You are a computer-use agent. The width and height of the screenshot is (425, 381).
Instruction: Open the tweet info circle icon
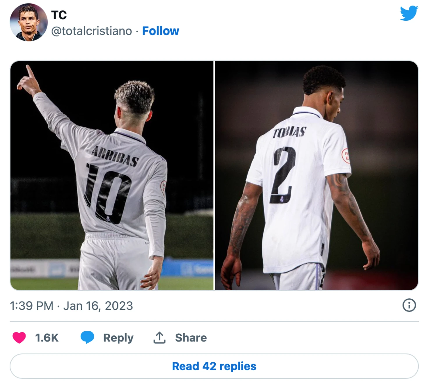[409, 305]
